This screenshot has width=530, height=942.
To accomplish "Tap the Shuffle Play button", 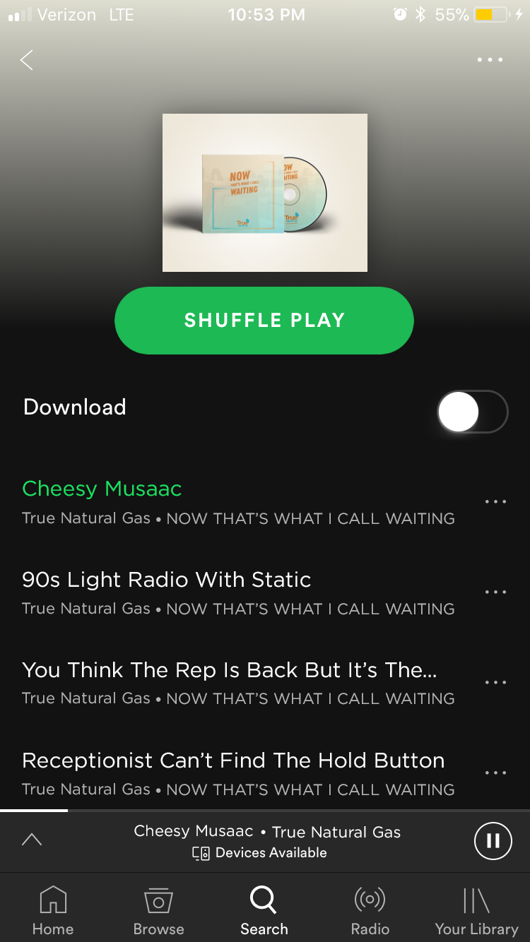I will (x=264, y=321).
